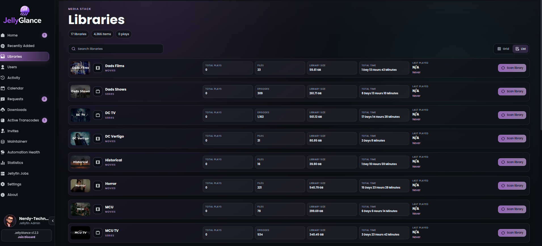Open the Home page label

(12, 35)
